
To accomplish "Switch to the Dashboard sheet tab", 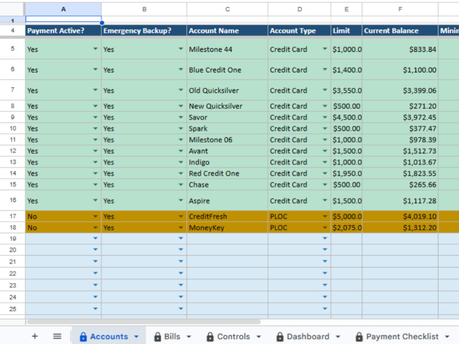I will point(308,336).
